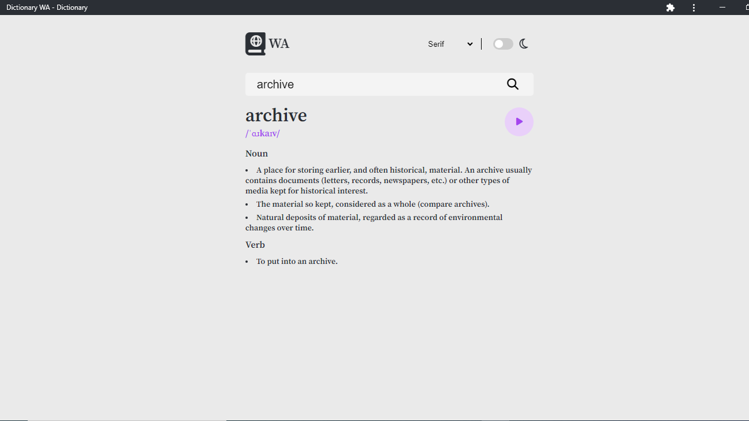
Task: Open the three-dot window menu
Action: [x=694, y=8]
